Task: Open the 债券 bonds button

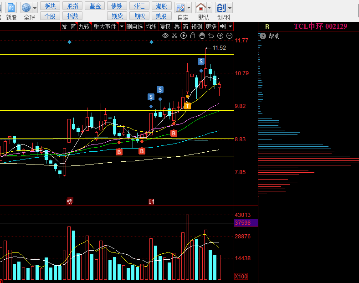Action: coord(117,6)
